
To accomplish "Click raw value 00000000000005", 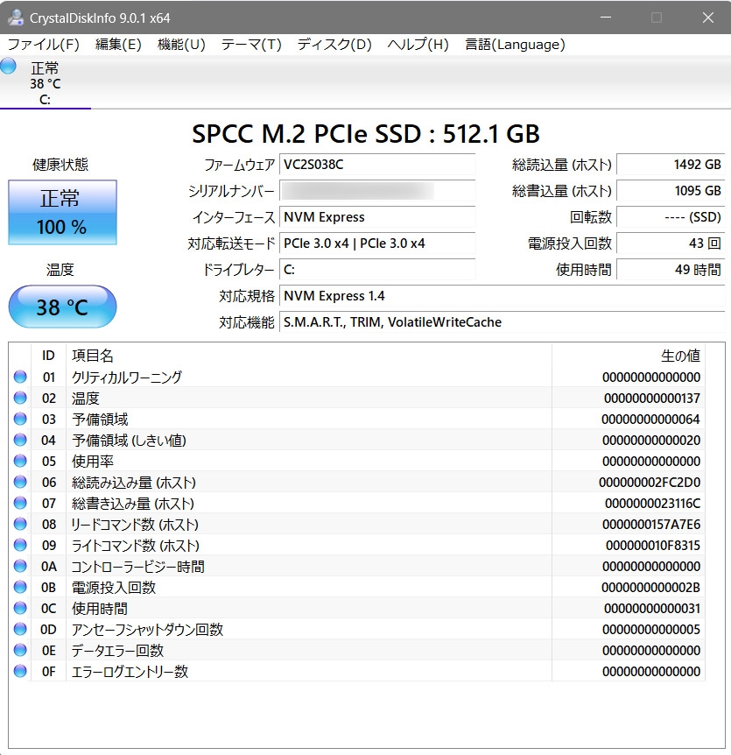I will click(x=651, y=630).
